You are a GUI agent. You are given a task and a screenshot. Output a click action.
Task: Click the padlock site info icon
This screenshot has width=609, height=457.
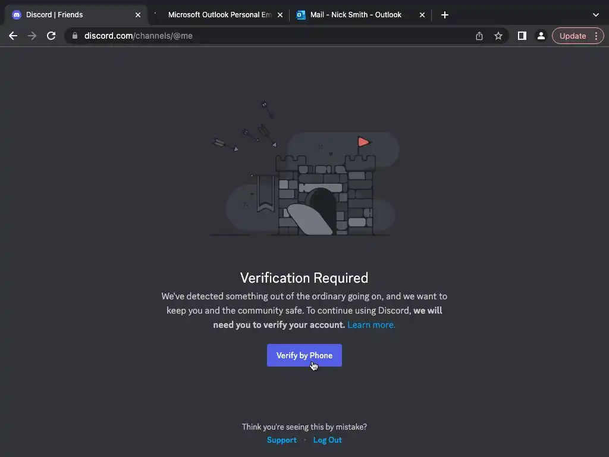75,36
